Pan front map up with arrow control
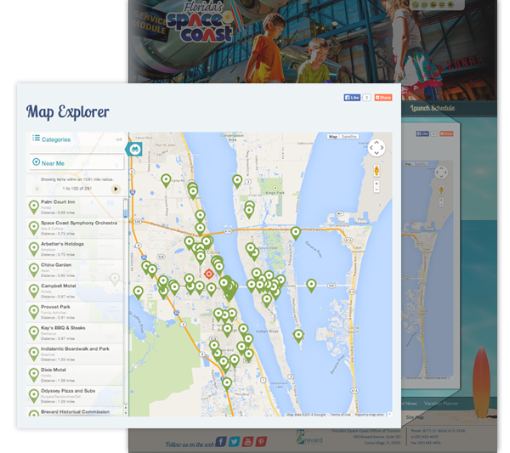 click(377, 143)
